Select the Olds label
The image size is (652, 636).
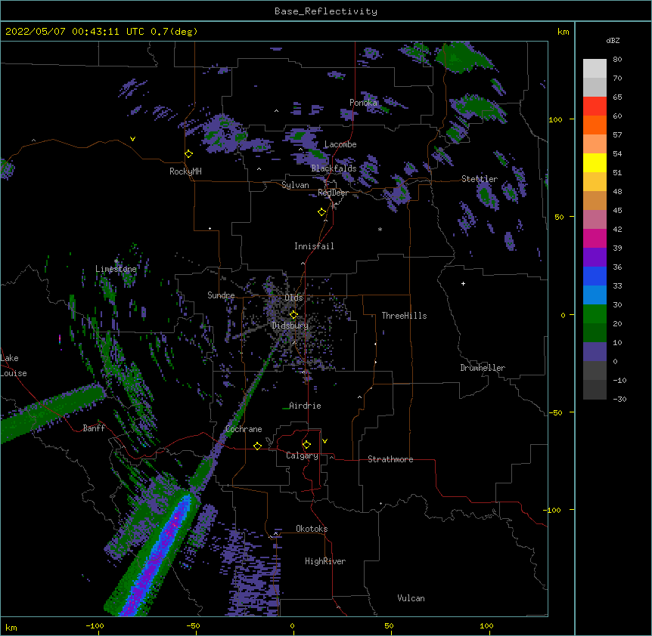point(293,298)
